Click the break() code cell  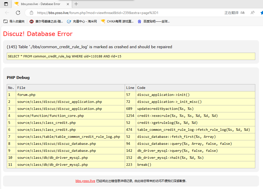195,165
